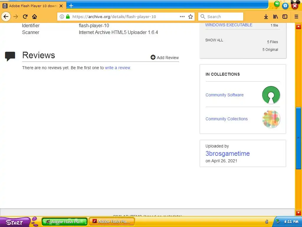Click the 6:11 PM system clock

click(291, 222)
